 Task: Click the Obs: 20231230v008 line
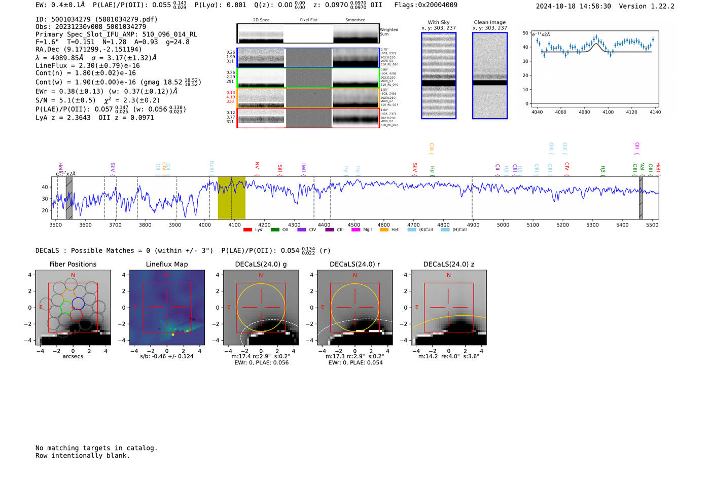pos(91,27)
